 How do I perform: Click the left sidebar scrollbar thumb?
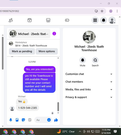tap(3, 53)
